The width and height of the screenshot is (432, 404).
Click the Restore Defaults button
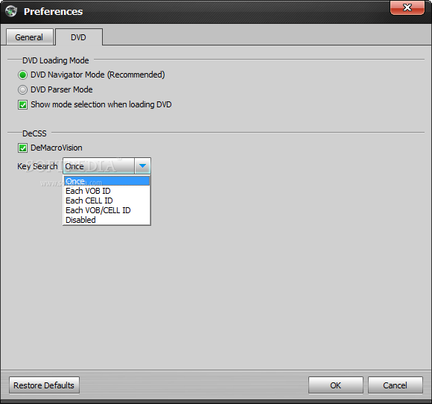(x=44, y=385)
